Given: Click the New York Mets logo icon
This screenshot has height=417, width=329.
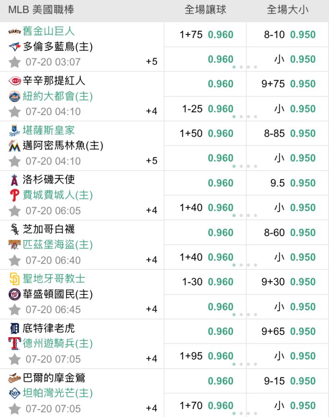Looking at the screenshot, I should point(15,96).
